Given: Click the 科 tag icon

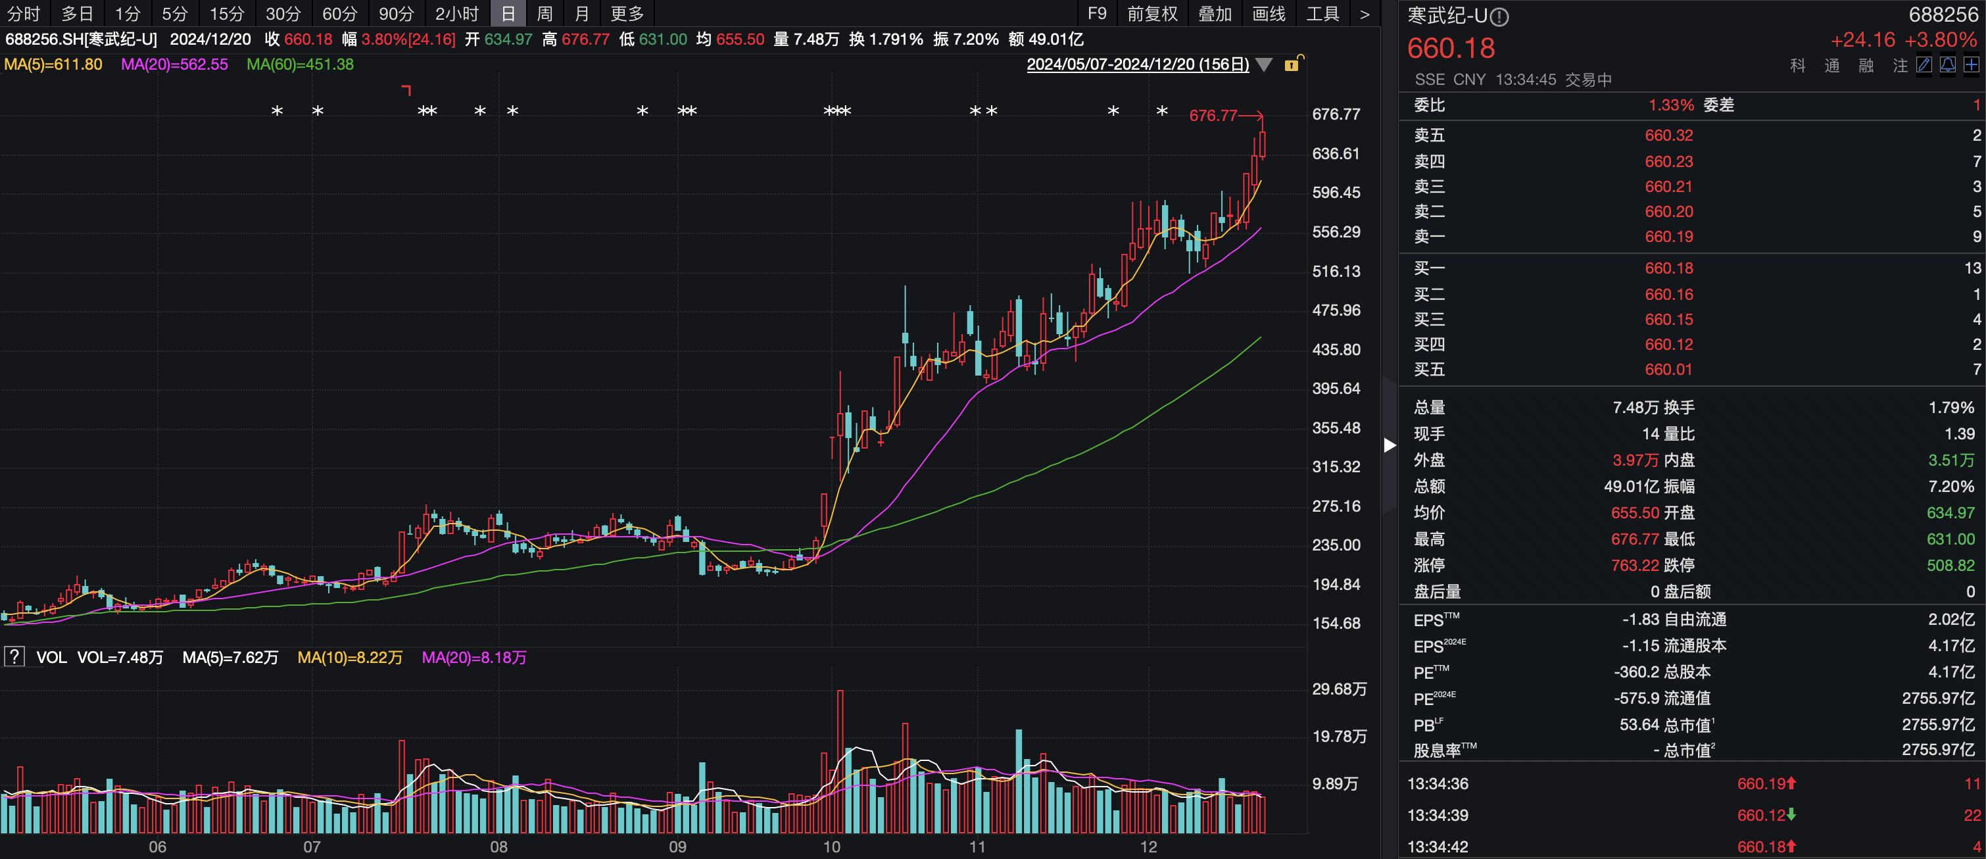Looking at the screenshot, I should (1798, 66).
